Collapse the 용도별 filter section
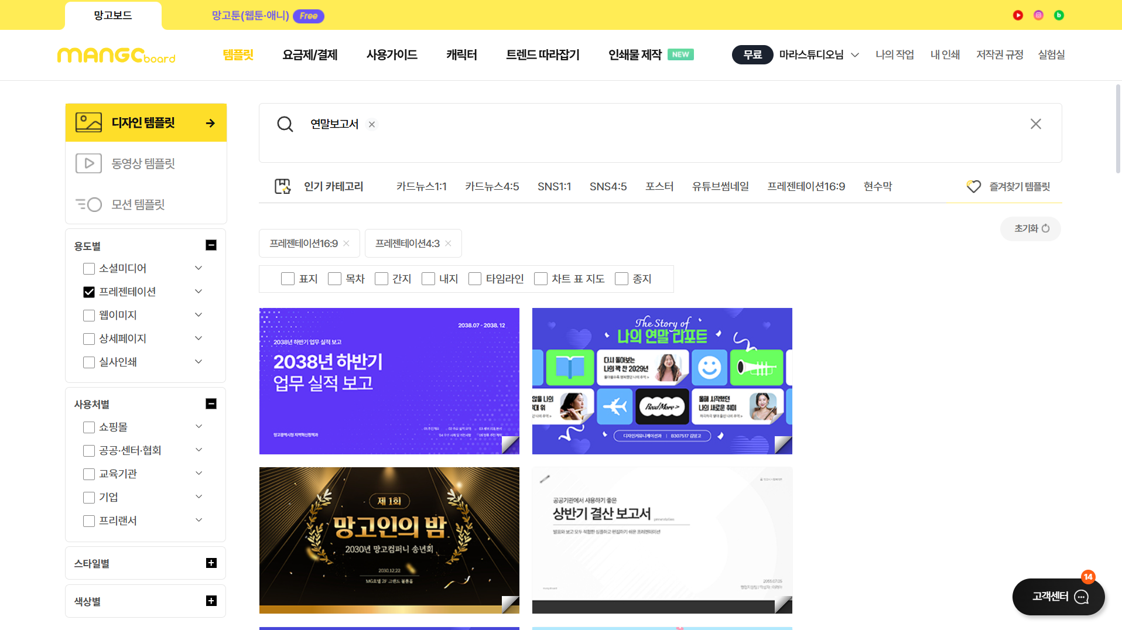 point(211,245)
